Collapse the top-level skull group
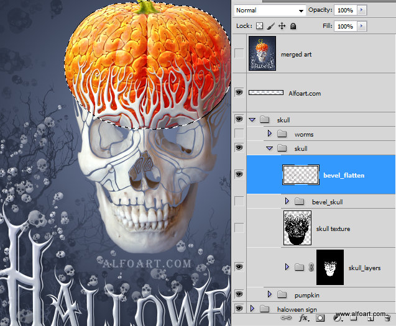Viewport: 396px width, 326px height. pos(252,119)
